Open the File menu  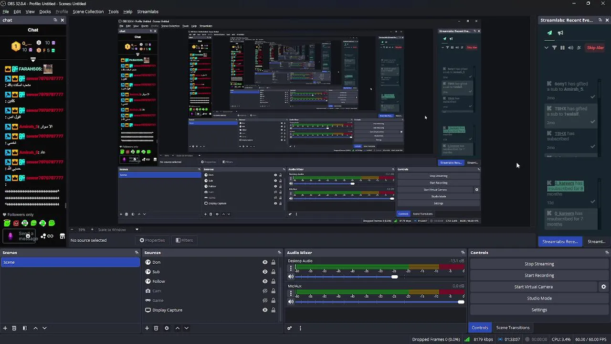(x=6, y=11)
